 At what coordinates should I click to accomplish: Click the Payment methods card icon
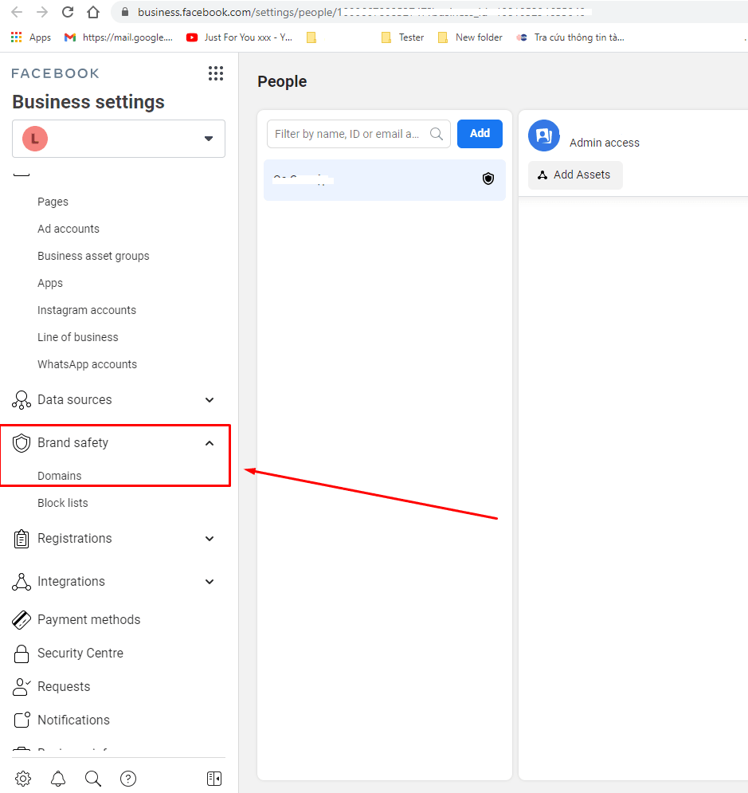tap(22, 619)
